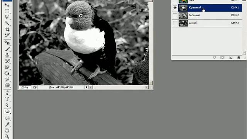Show the Синий channel visibility box
Screen dimensions: 247x139
tap(175, 23)
